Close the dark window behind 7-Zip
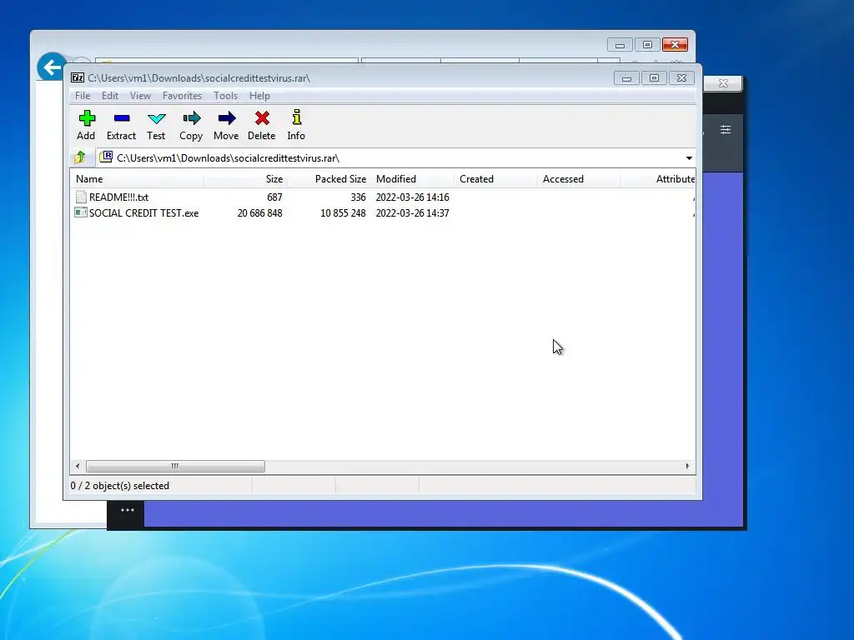Viewport: 854px width, 640px height. (x=723, y=83)
